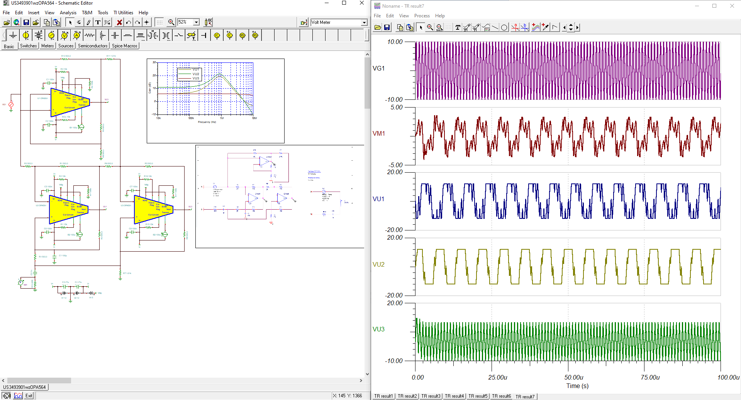Toggle the grid dots icon in the result window
Viewport: 741px width, 400px height.
tap(448, 27)
